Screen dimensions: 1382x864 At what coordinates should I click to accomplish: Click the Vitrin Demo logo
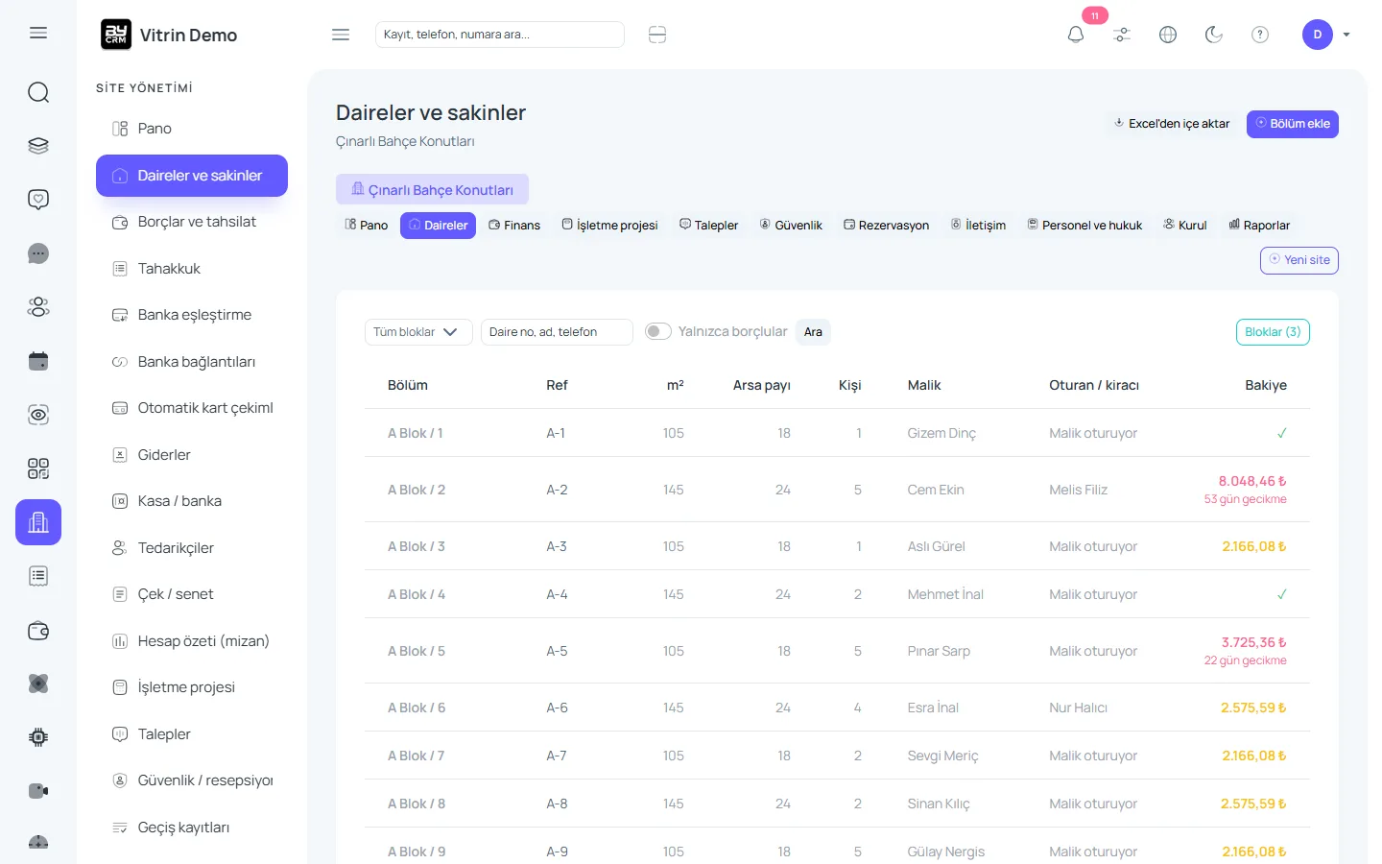coord(169,35)
